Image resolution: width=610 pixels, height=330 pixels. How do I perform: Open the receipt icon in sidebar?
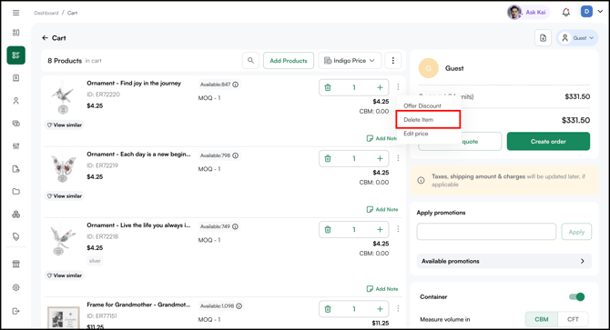point(16,78)
